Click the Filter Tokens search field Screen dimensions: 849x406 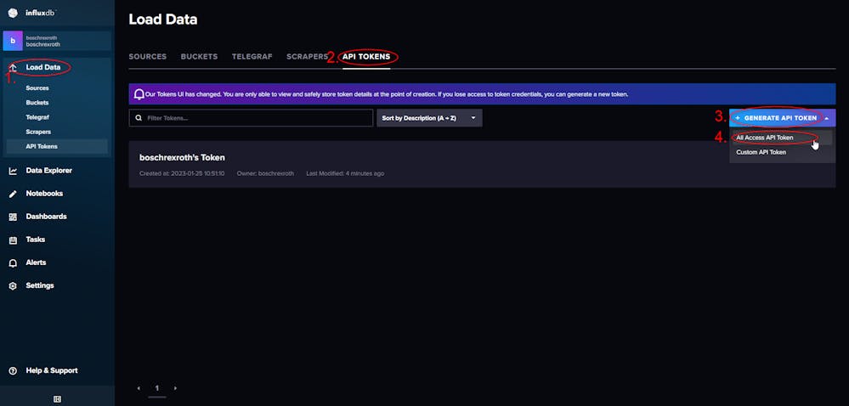click(251, 118)
